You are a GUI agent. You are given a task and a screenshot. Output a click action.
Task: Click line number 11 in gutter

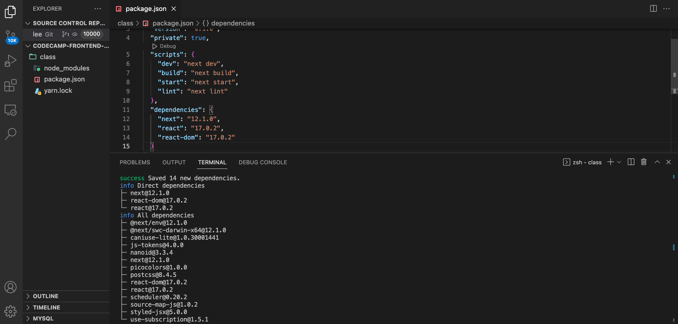tap(126, 110)
